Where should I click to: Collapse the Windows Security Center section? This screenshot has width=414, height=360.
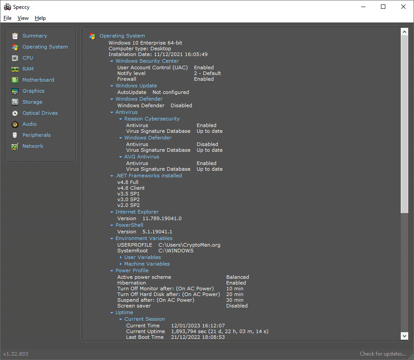(x=112, y=61)
